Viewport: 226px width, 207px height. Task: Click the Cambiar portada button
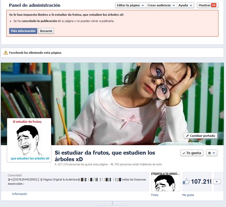pyautogui.click(x=201, y=136)
